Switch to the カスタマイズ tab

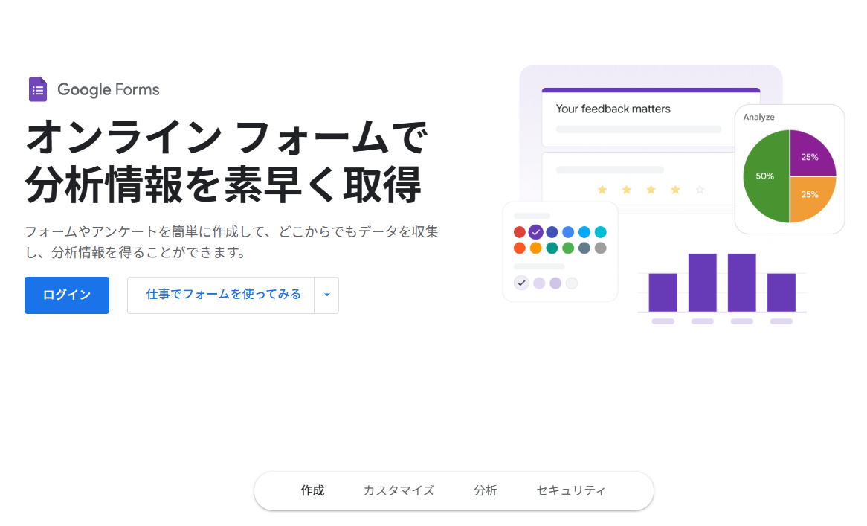coord(399,490)
